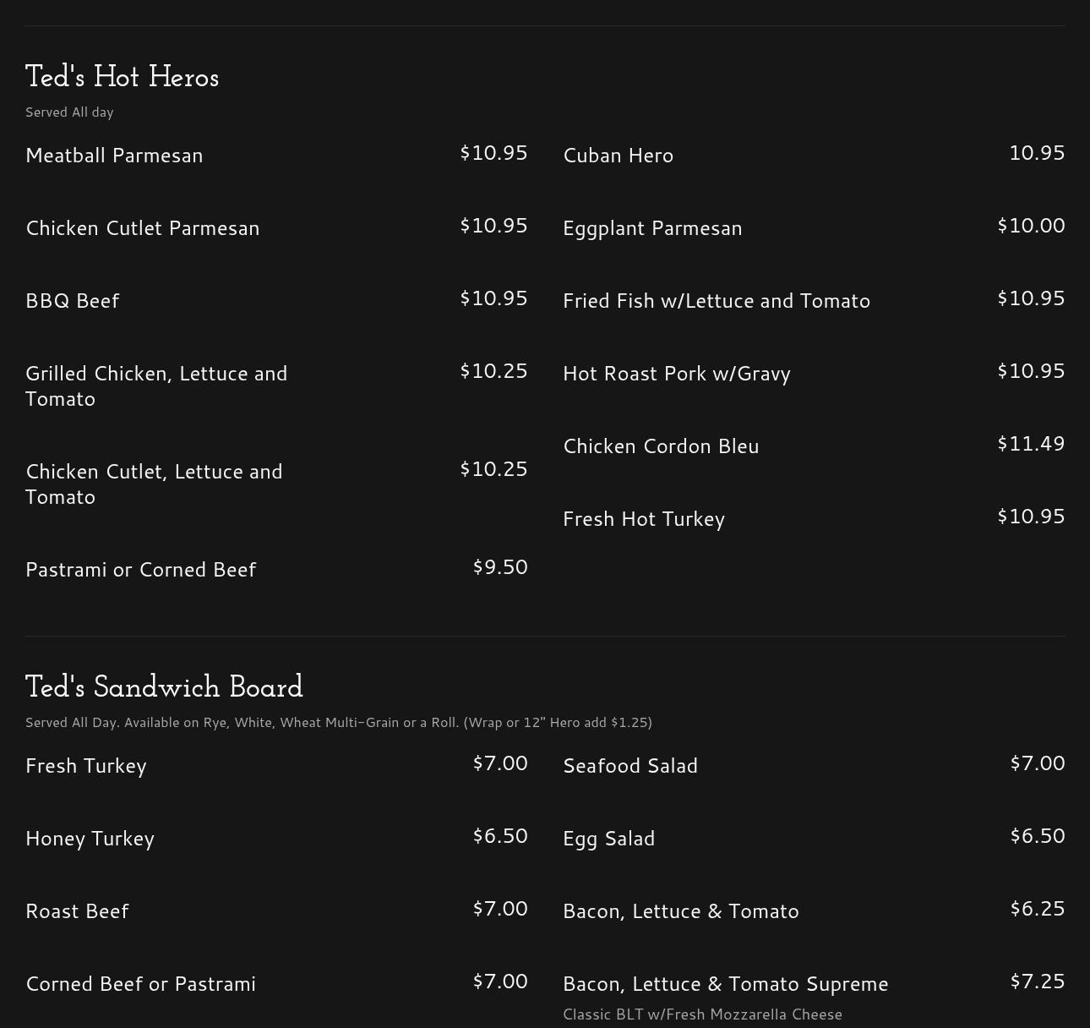Select the "Corned Beef or Pastrami" sandwich
This screenshot has width=1090, height=1028.
140,984
